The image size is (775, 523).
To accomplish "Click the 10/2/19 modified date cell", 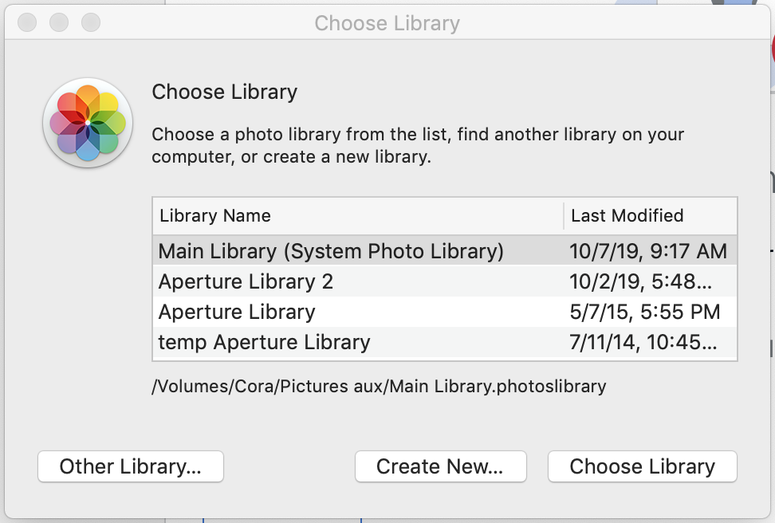I will pyautogui.click(x=643, y=282).
